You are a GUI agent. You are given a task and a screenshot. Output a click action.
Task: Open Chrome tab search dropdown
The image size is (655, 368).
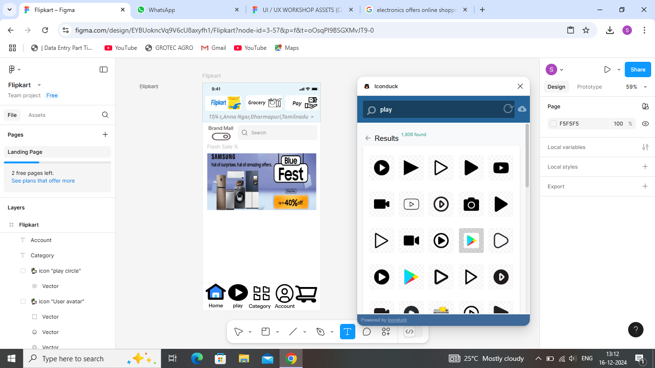10,10
